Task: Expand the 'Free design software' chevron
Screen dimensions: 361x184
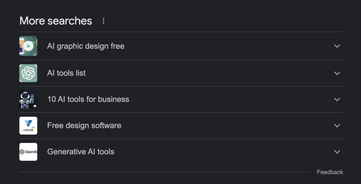Action: 337,125
